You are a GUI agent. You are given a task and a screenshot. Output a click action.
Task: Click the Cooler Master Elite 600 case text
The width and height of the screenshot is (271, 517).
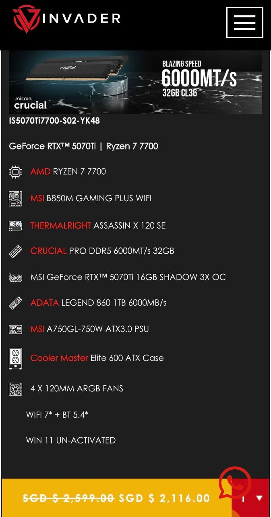tap(97, 358)
